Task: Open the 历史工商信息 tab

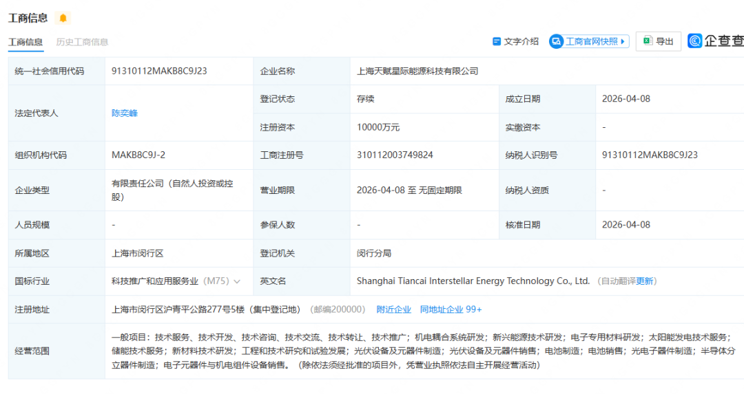Action: point(82,42)
